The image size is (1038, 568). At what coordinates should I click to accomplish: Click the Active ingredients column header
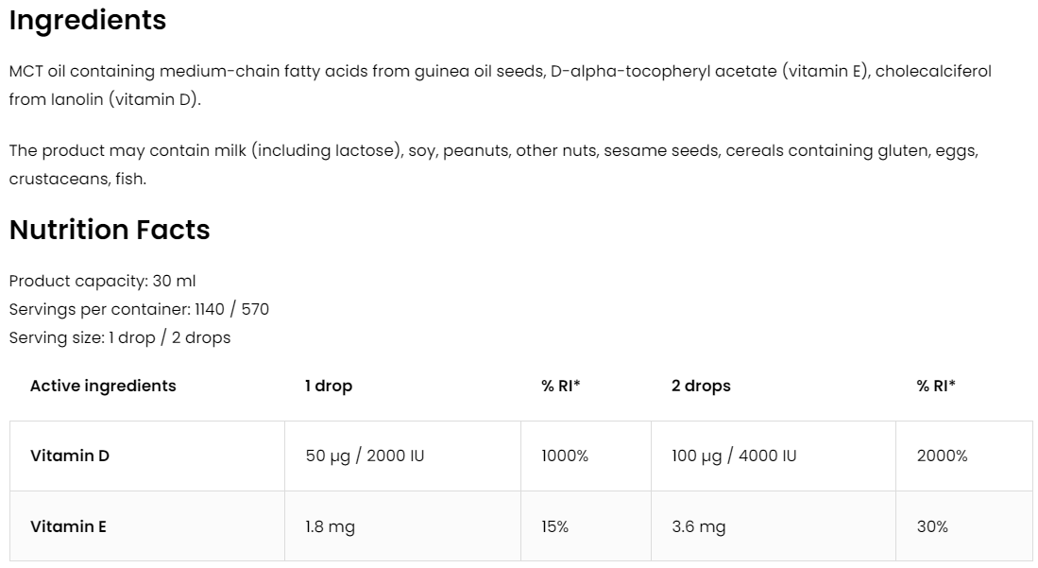coord(103,386)
